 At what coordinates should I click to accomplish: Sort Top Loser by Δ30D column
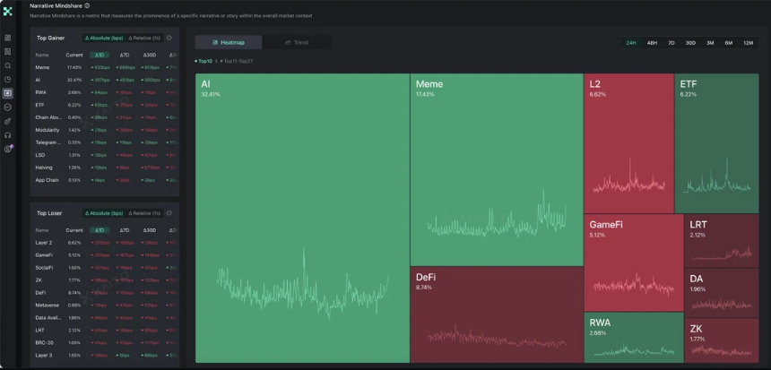pos(150,230)
